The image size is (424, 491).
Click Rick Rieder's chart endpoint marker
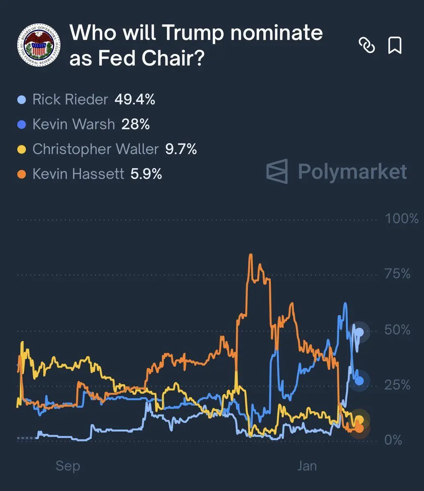pyautogui.click(x=360, y=332)
